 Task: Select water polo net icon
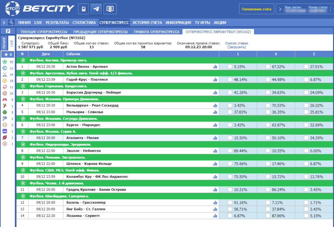(5, 131)
